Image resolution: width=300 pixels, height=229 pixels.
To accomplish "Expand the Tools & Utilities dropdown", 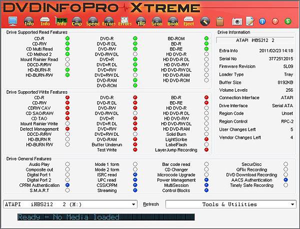I will pos(231,204).
